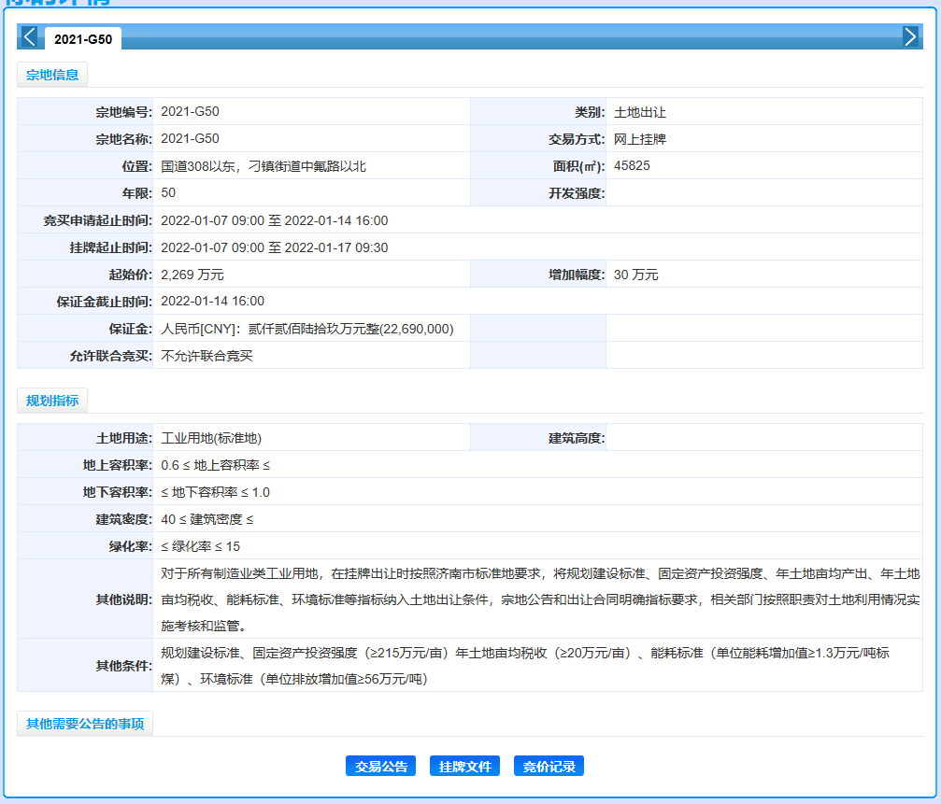Click the 宗地编号 value 2021-G50
The image size is (941, 804).
(x=190, y=111)
